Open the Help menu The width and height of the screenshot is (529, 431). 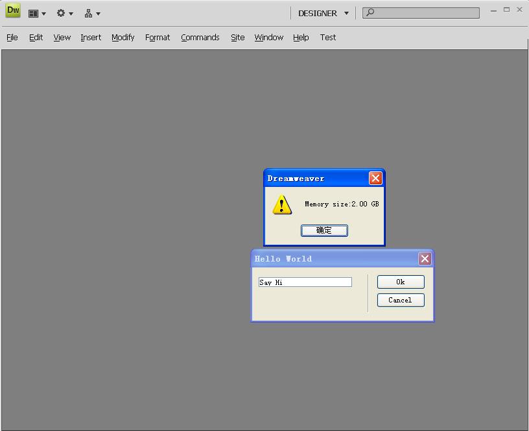tap(301, 38)
